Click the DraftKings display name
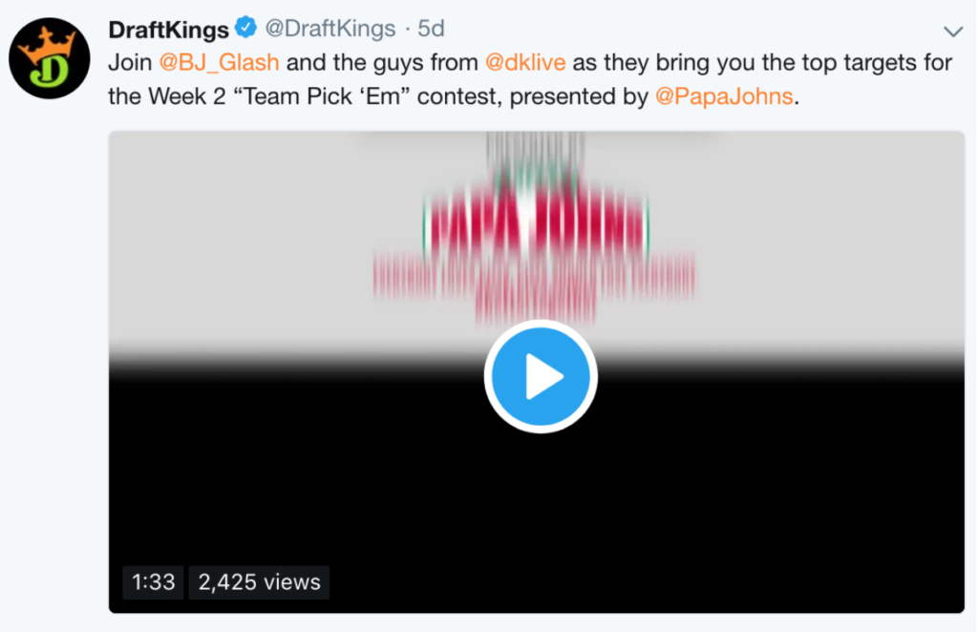 [168, 29]
